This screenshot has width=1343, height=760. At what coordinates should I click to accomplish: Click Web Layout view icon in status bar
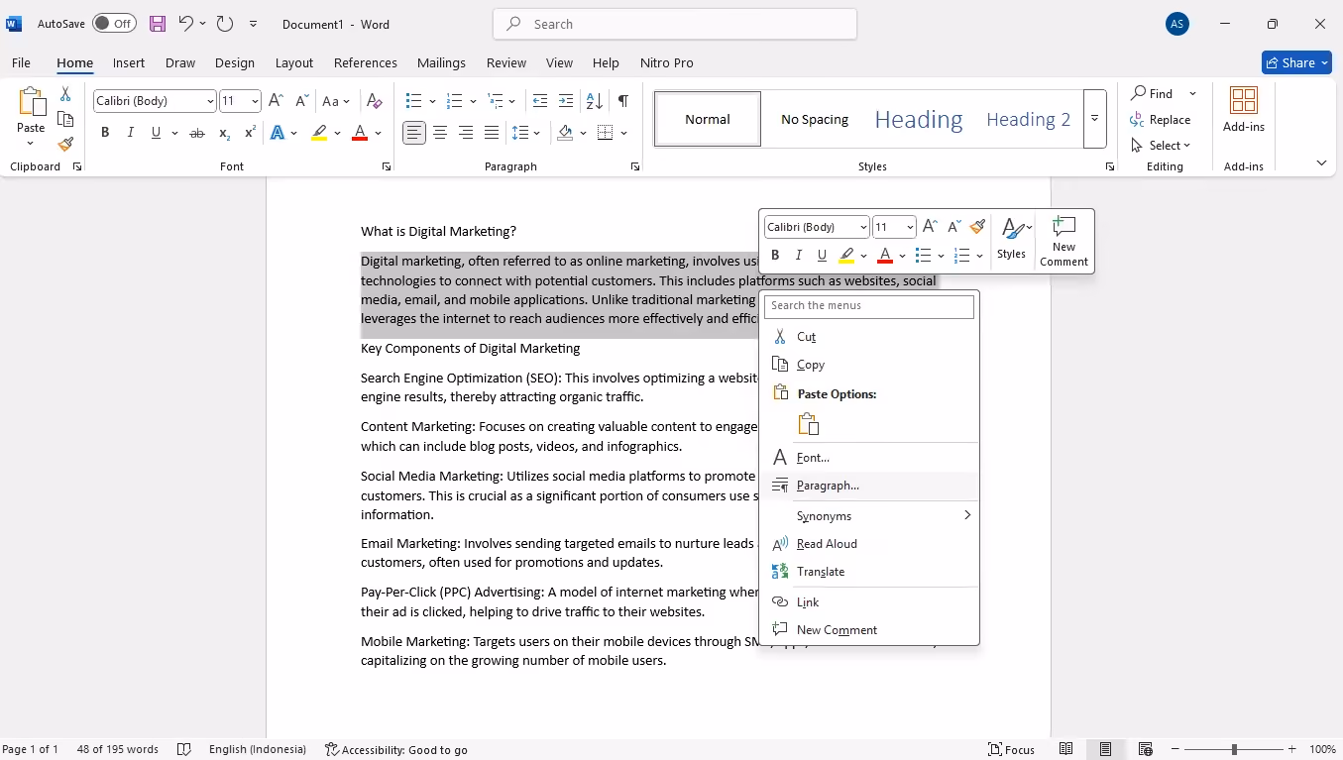coord(1145,749)
